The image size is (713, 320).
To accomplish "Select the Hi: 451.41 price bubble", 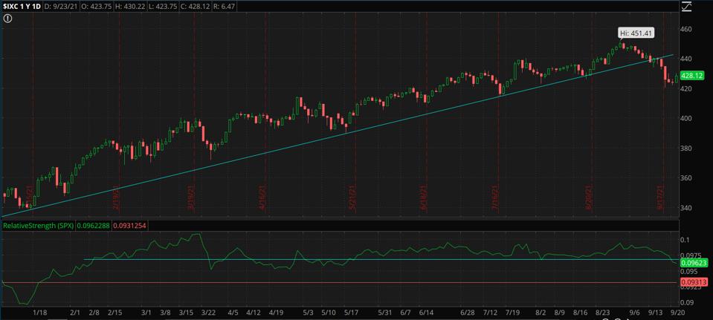I will (636, 33).
